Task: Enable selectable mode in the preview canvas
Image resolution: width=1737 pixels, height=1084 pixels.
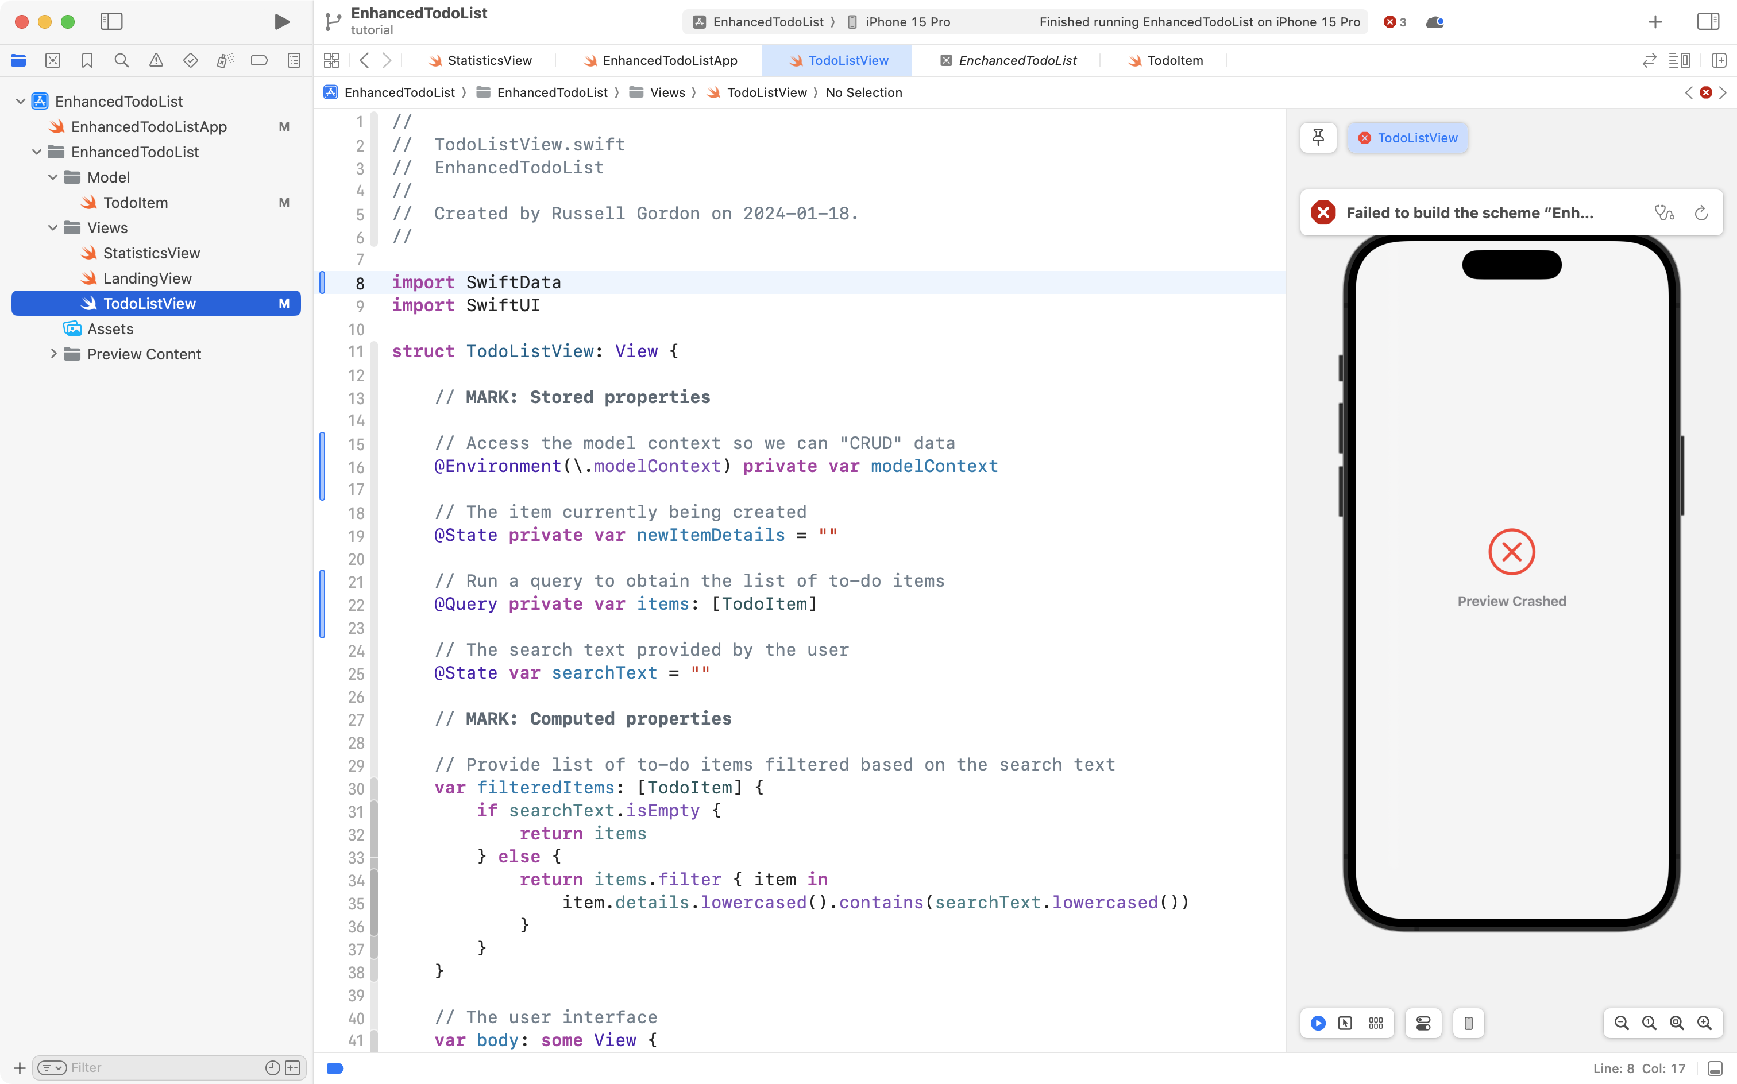Action: (x=1345, y=1023)
